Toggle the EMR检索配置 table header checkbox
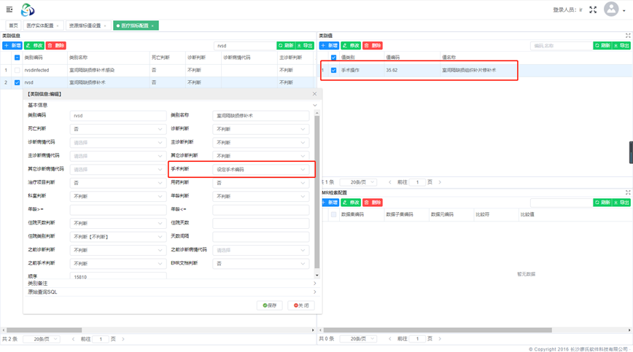This screenshot has height=352, width=633. point(333,214)
